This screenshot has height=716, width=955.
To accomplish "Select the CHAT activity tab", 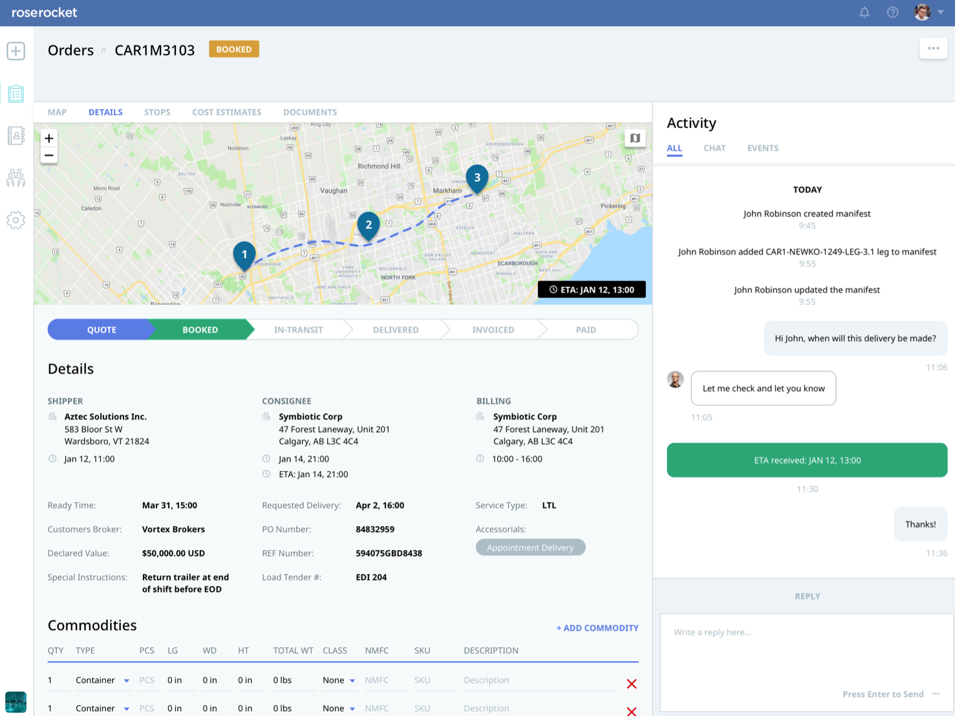I will coord(714,148).
